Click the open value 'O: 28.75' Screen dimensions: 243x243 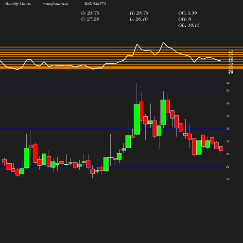coord(90,13)
